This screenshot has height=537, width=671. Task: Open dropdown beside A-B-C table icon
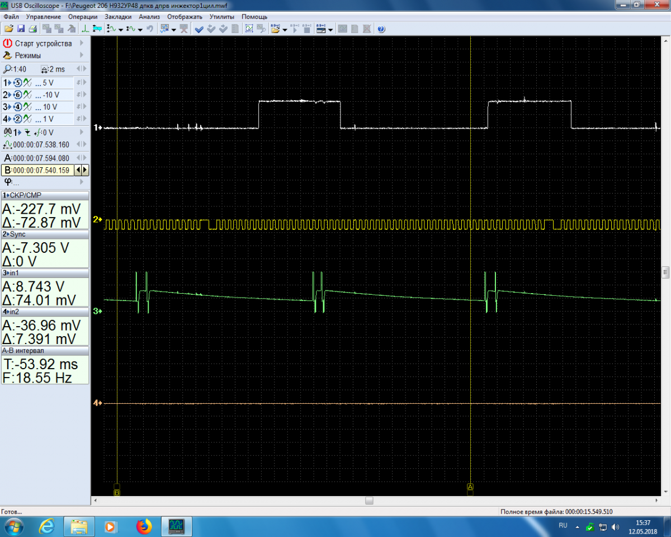click(x=330, y=29)
